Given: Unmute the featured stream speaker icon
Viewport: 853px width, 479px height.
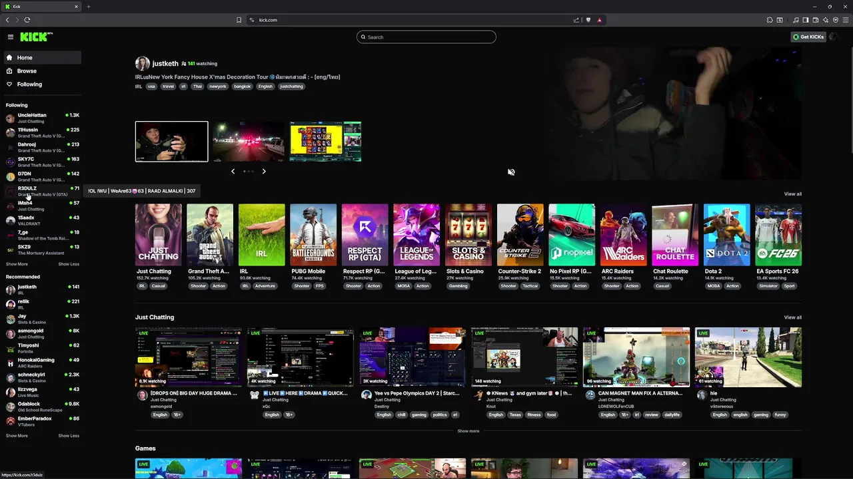Looking at the screenshot, I should tap(511, 172).
